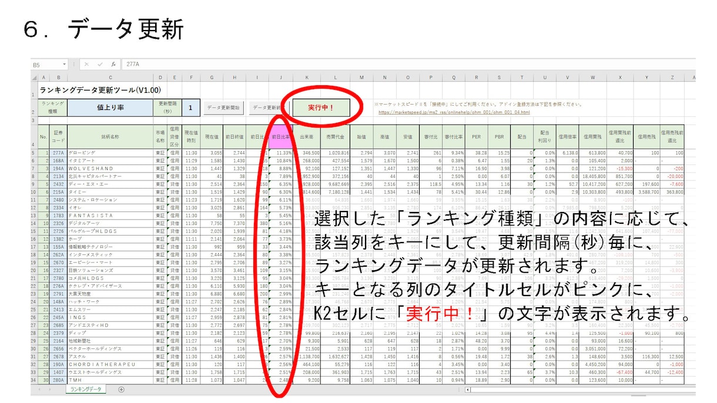Click the formula bar cancel X icon
Screen dimensions: 717x403
pos(86,65)
